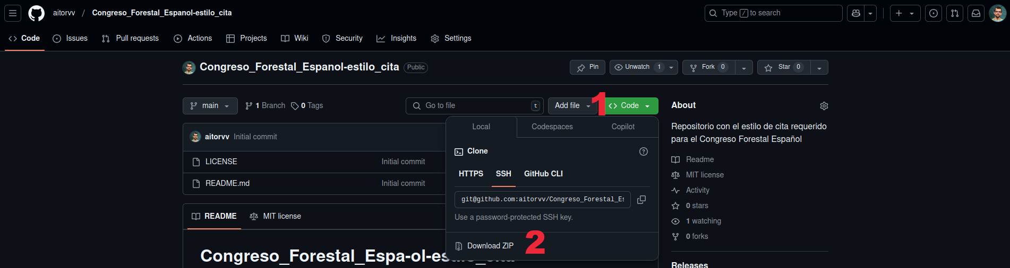1010x268 pixels.
Task: Open the Releases section heading
Action: [689, 265]
